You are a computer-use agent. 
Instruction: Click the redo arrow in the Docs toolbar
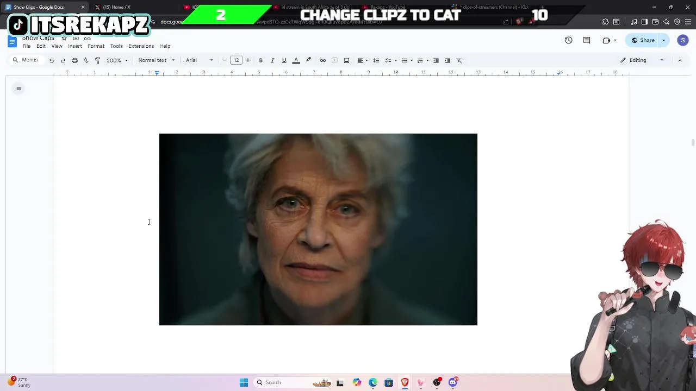[x=63, y=60]
